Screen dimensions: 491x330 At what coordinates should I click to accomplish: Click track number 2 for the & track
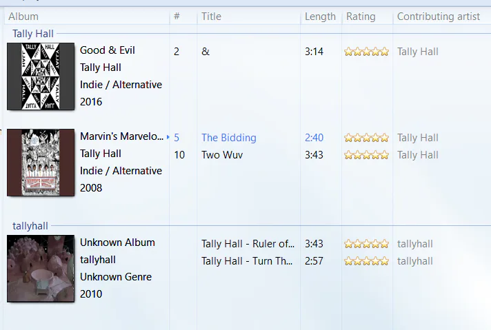177,51
